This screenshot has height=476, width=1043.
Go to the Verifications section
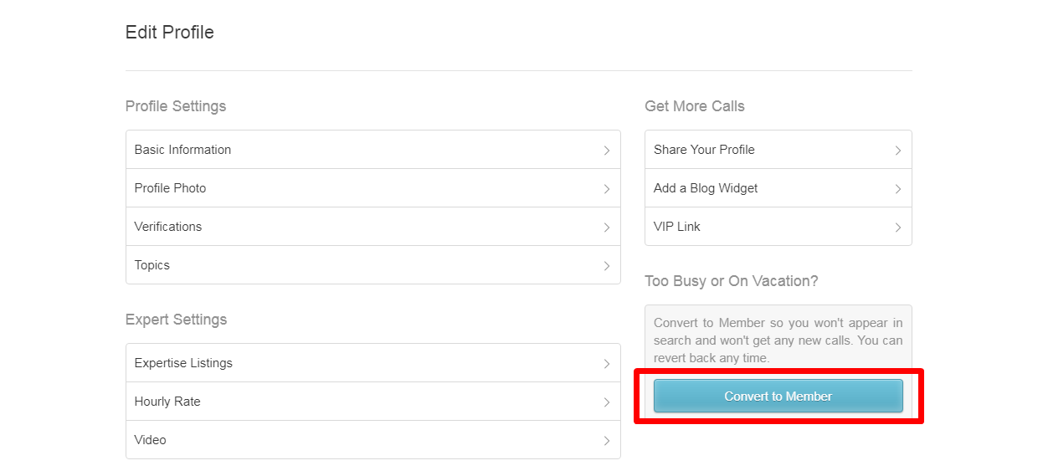coord(373,227)
